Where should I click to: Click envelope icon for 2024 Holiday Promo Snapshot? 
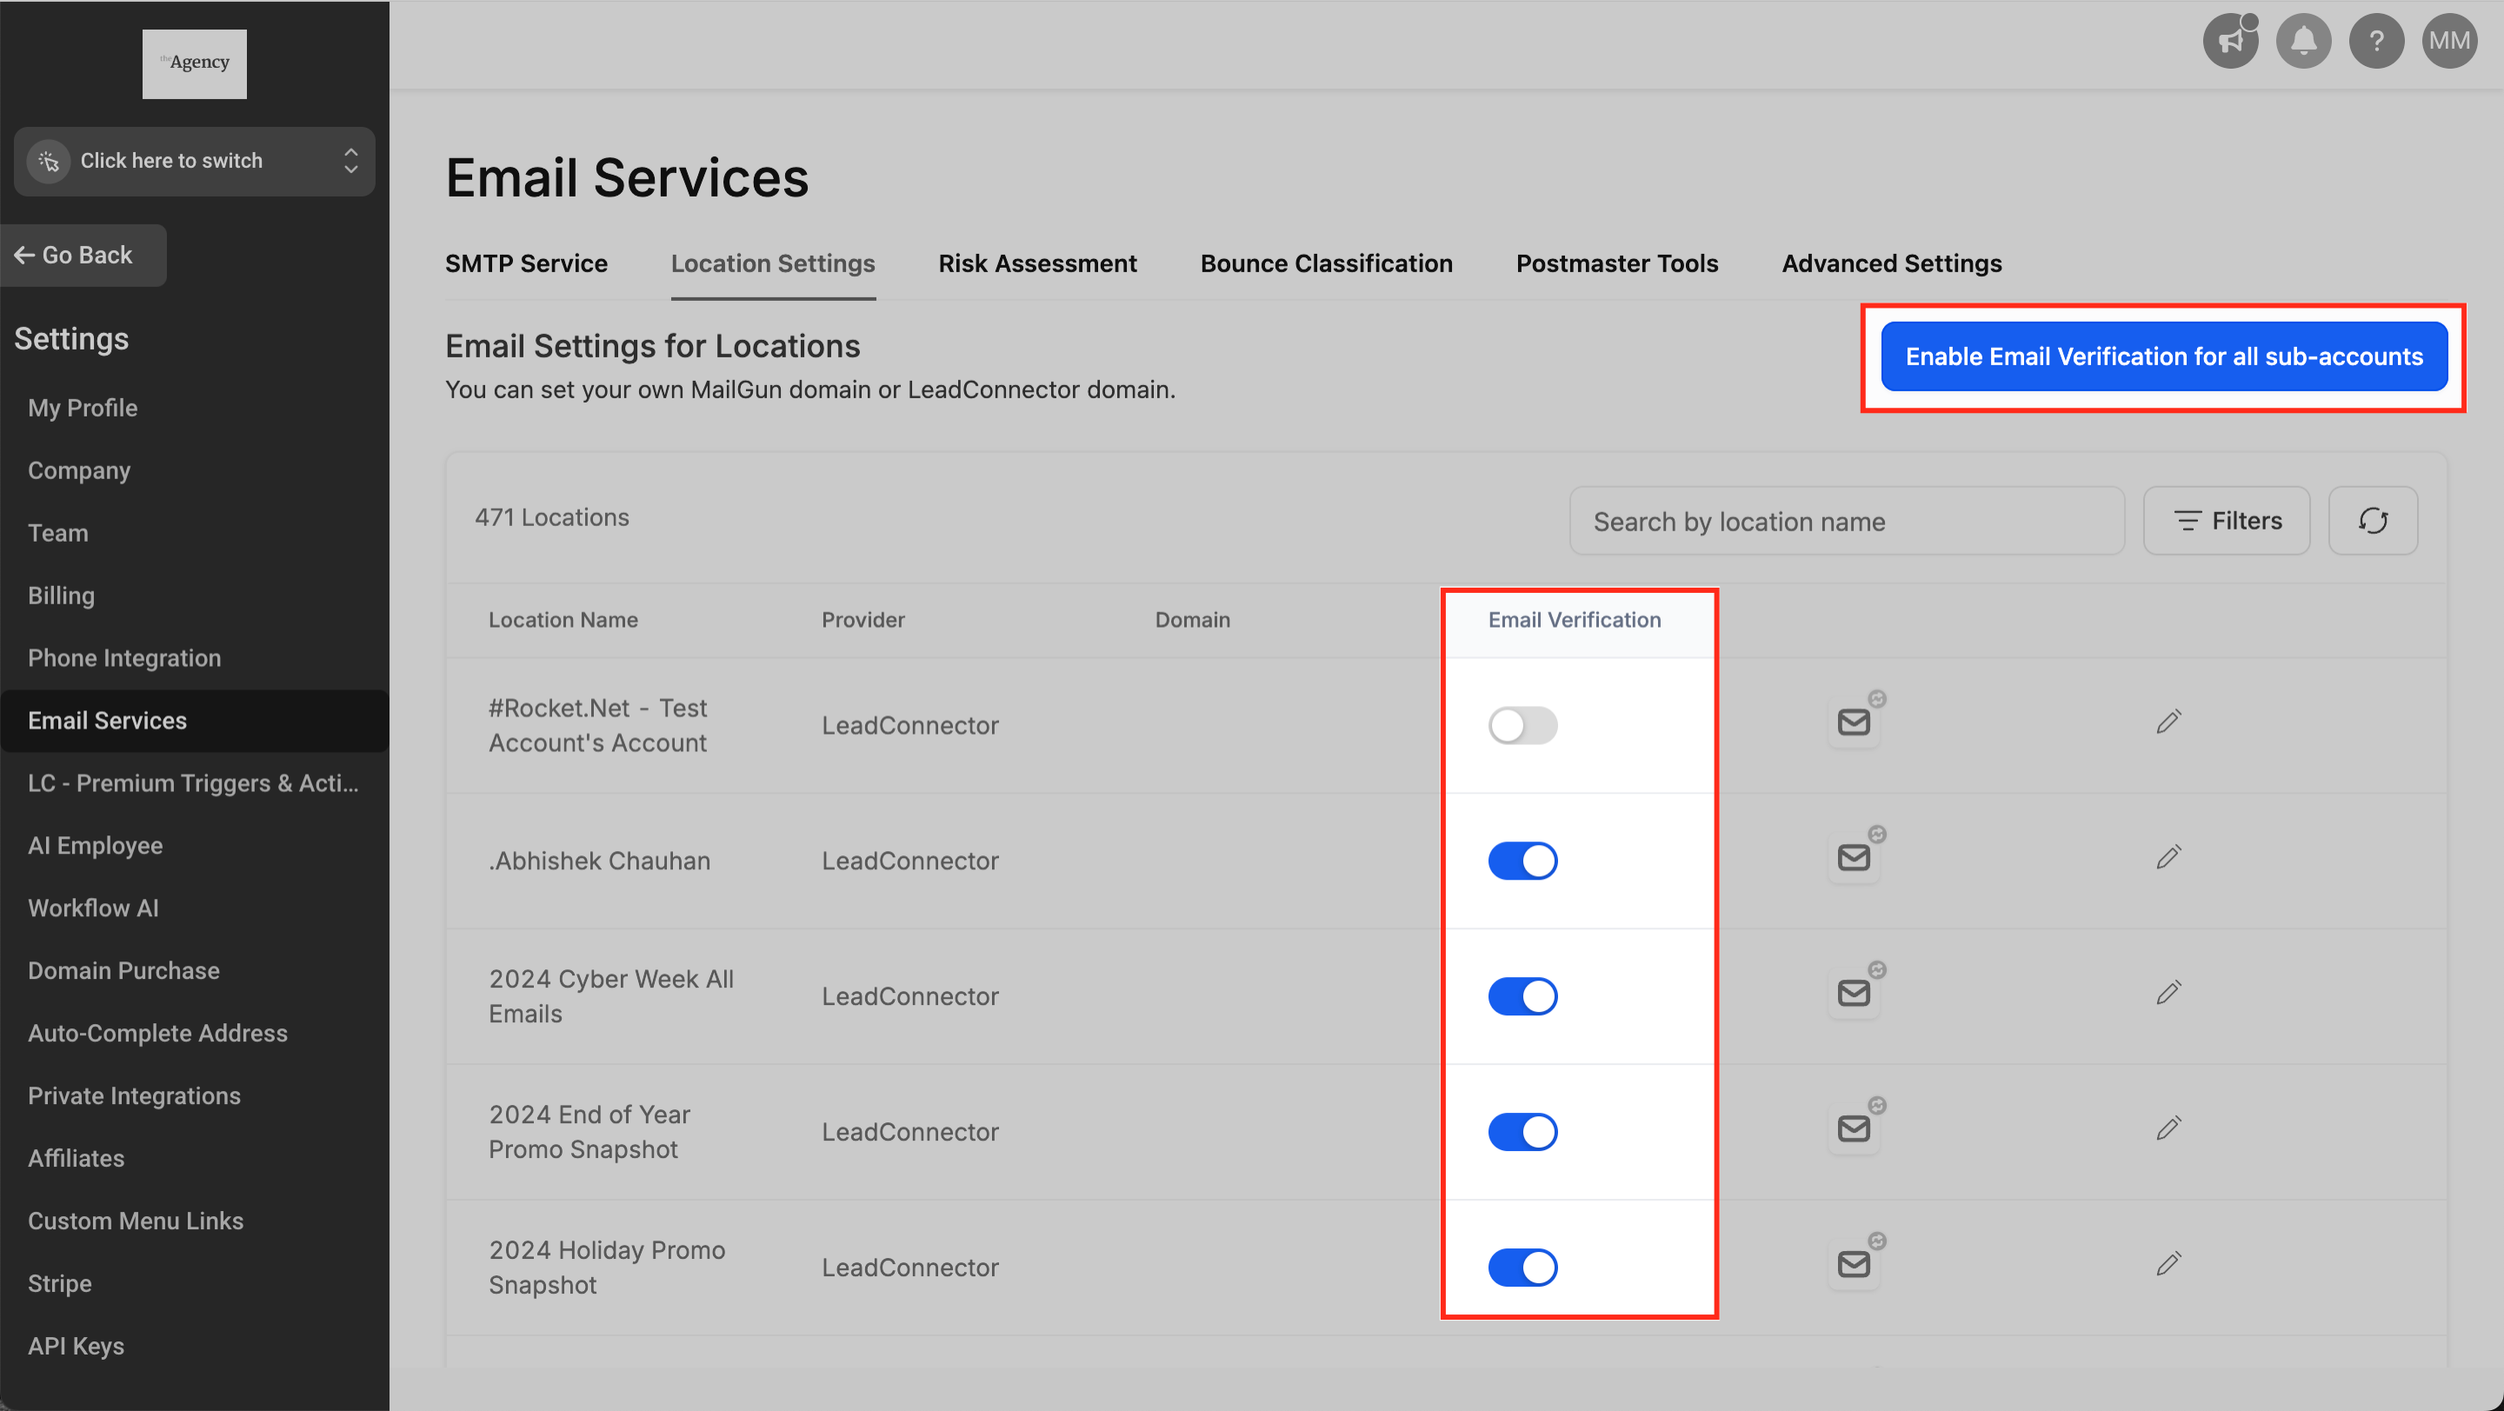[1854, 1264]
